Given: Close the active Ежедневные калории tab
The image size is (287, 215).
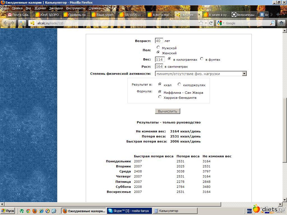Looking at the screenshot, I should pyautogui.click(x=199, y=15).
